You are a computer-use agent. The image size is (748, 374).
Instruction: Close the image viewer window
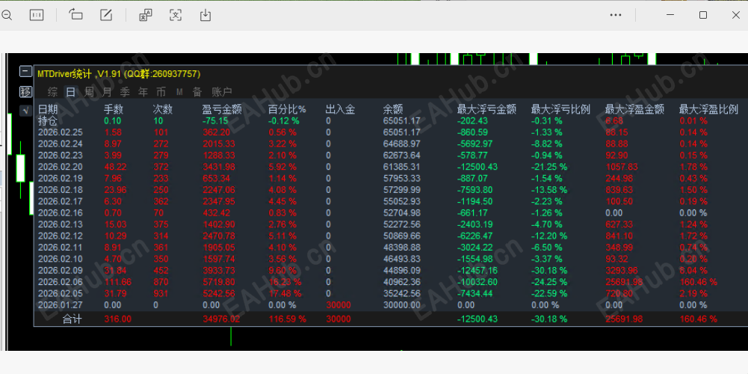coord(735,15)
